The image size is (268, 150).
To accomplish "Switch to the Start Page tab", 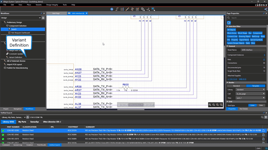I will click(56, 13).
